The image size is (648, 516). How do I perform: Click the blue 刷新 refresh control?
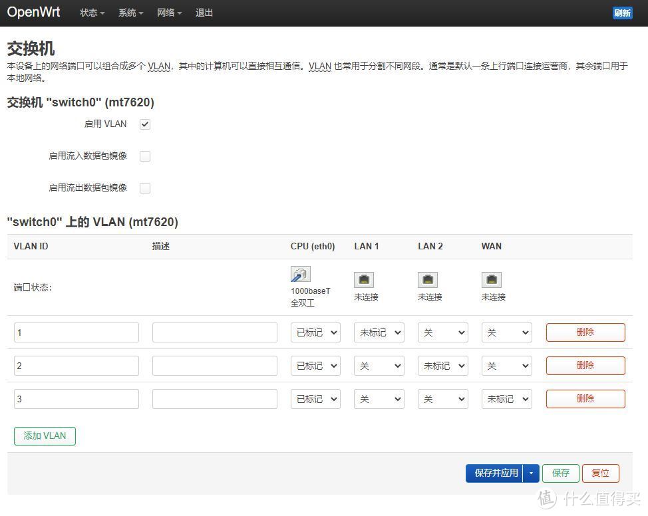tap(622, 13)
